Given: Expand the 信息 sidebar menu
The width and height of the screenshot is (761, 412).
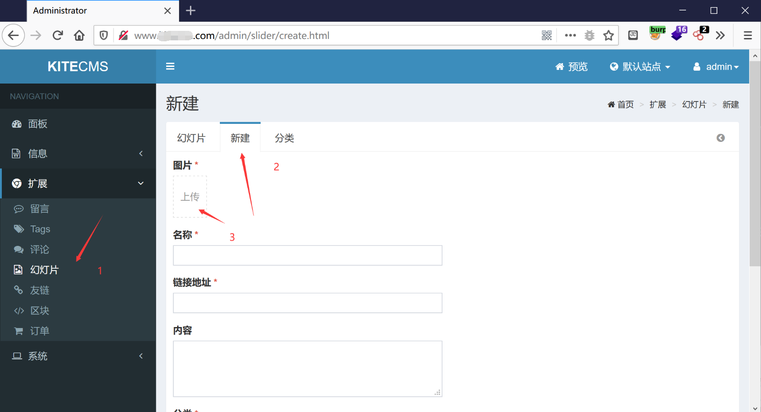Looking at the screenshot, I should click(x=78, y=154).
